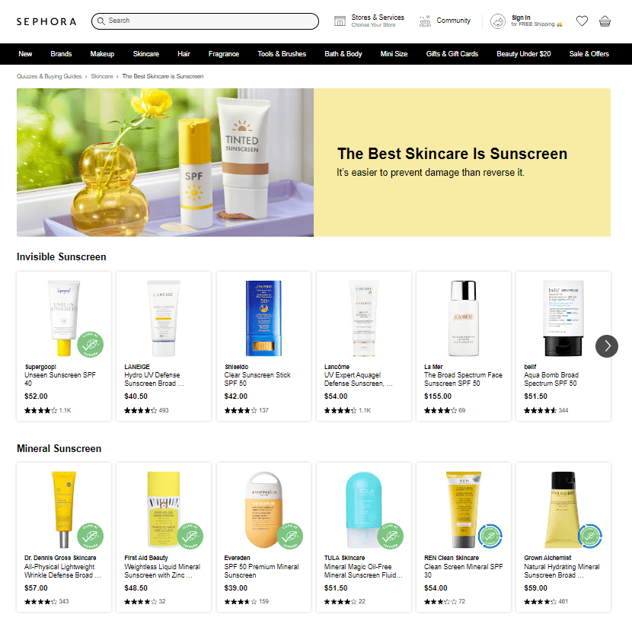Click Clean at Sephora badge on Supergoop

point(91,345)
